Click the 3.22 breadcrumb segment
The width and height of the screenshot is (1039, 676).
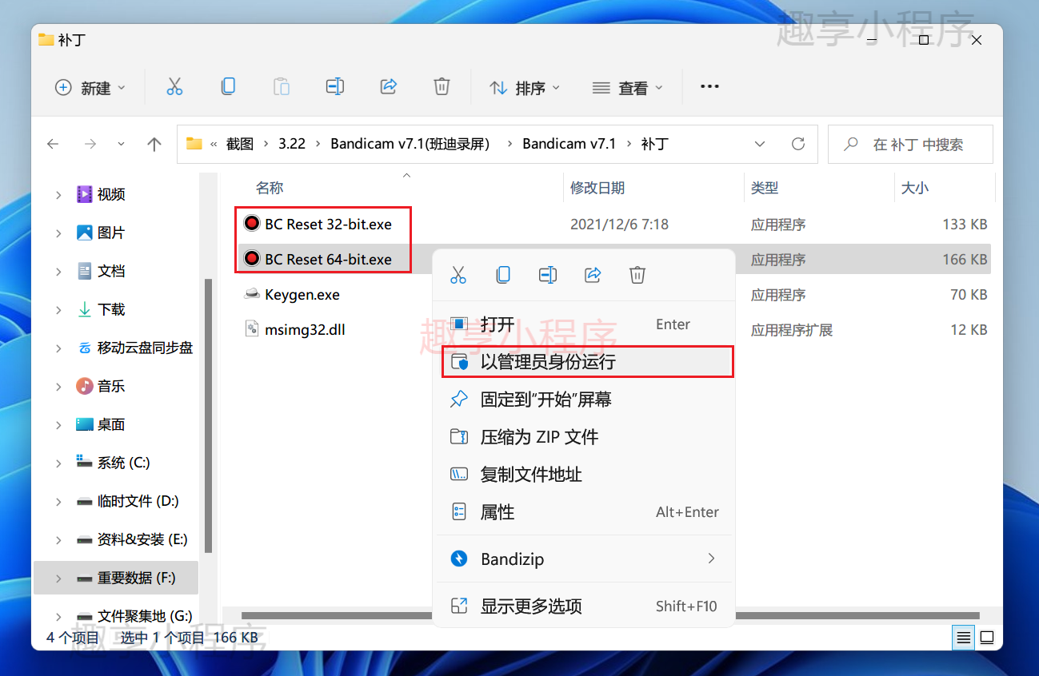click(292, 144)
